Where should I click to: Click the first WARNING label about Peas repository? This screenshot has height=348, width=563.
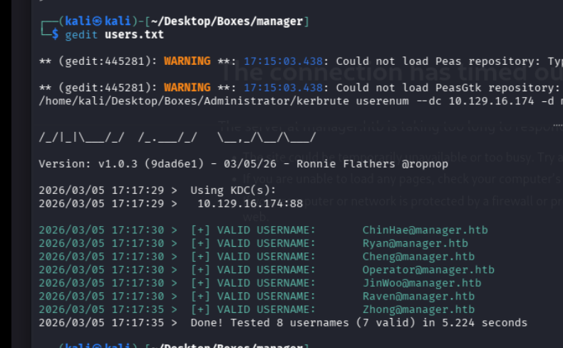coord(187,61)
